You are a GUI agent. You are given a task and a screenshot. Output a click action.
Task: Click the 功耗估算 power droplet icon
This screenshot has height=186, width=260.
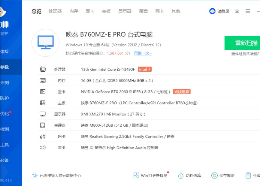[x=181, y=176]
